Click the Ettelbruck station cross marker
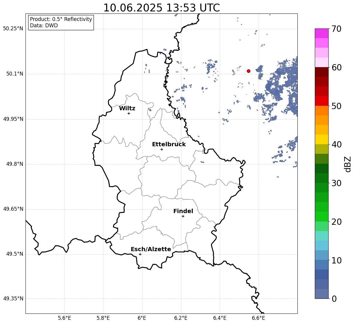 (x=162, y=149)
